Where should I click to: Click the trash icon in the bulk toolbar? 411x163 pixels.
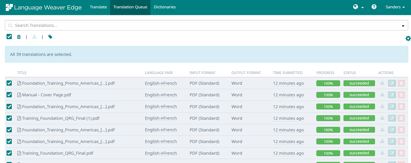click(19, 37)
